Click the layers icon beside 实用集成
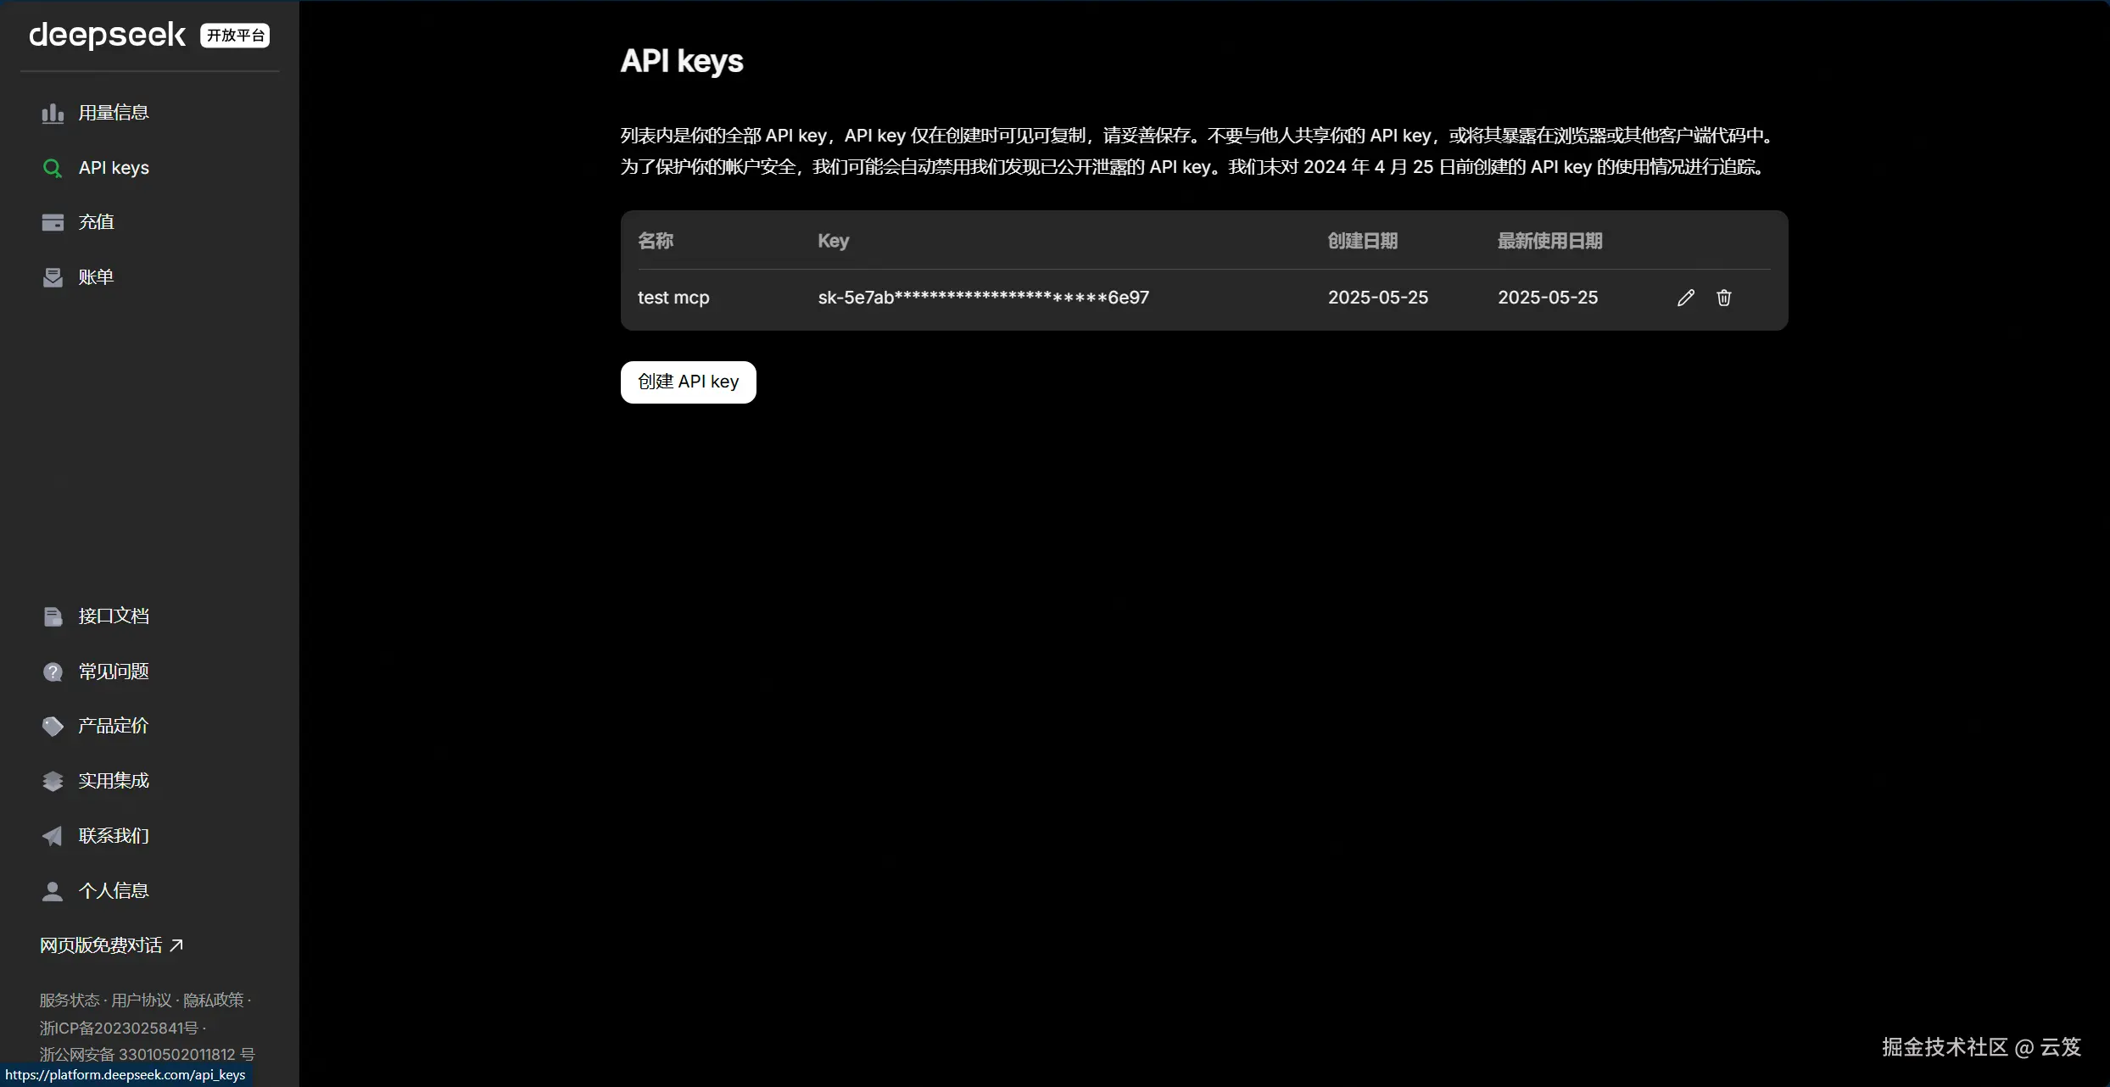2110x1087 pixels. pos(53,781)
